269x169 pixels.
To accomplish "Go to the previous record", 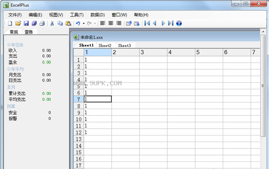I will [x=155, y=23].
